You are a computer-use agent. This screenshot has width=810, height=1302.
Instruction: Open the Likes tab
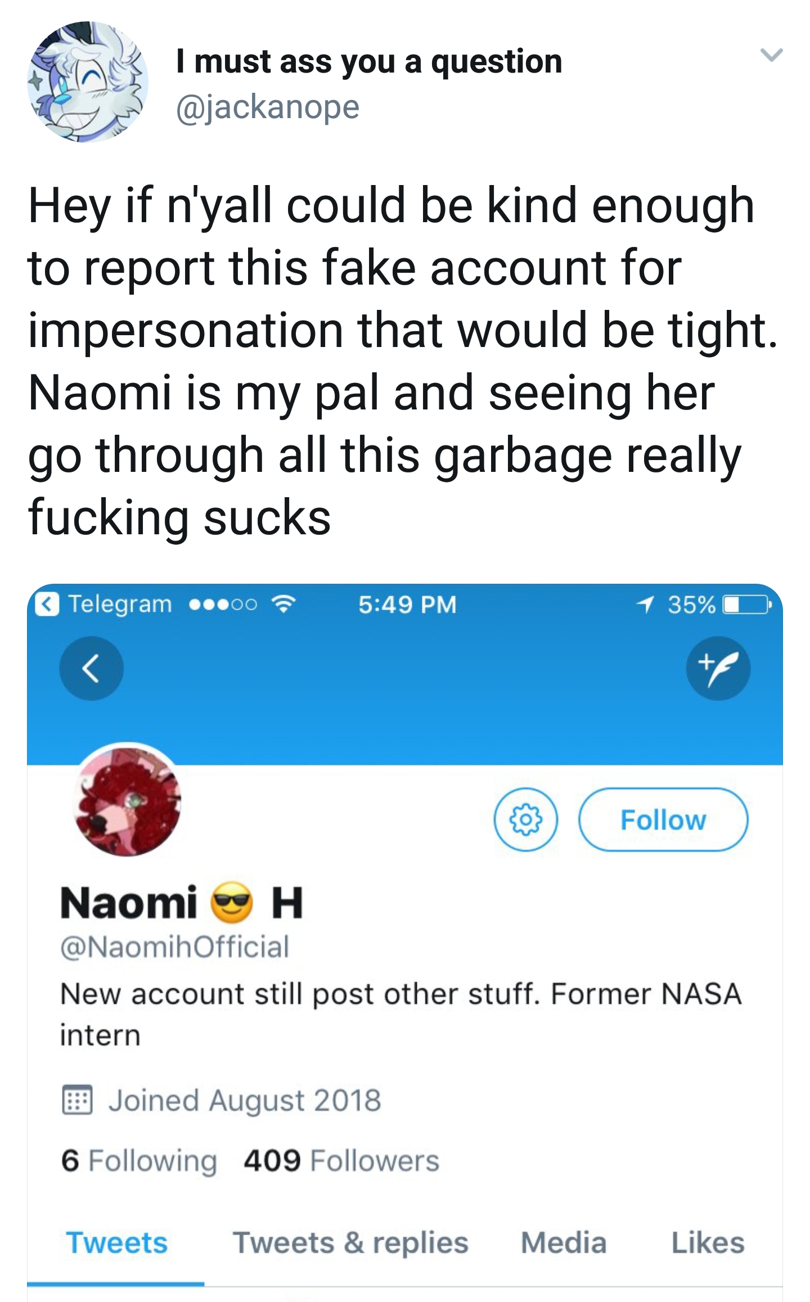[x=708, y=1243]
